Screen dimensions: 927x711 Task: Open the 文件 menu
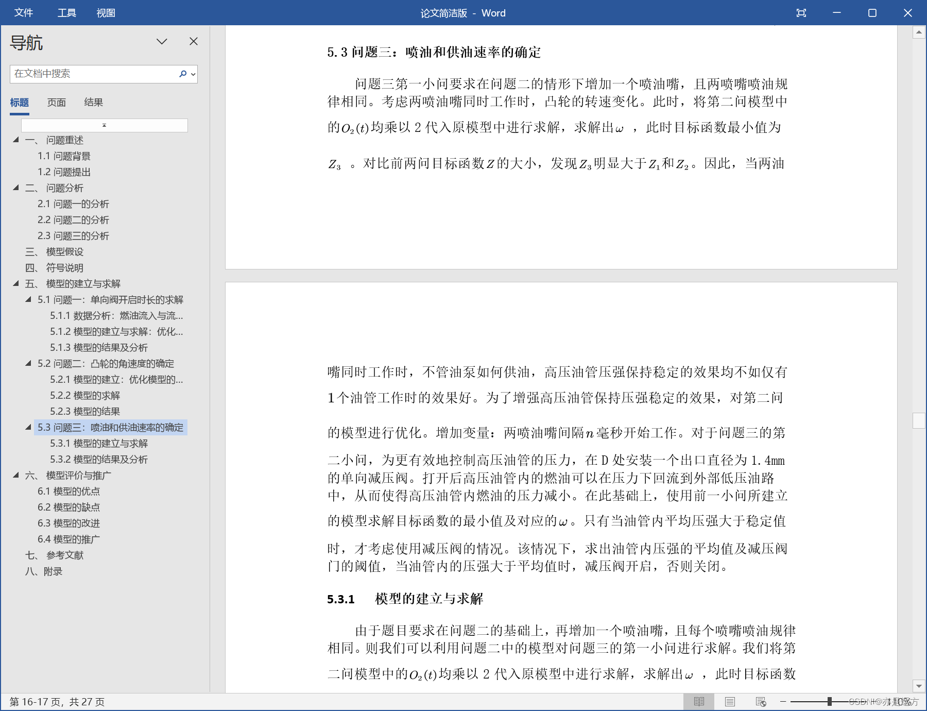click(24, 13)
